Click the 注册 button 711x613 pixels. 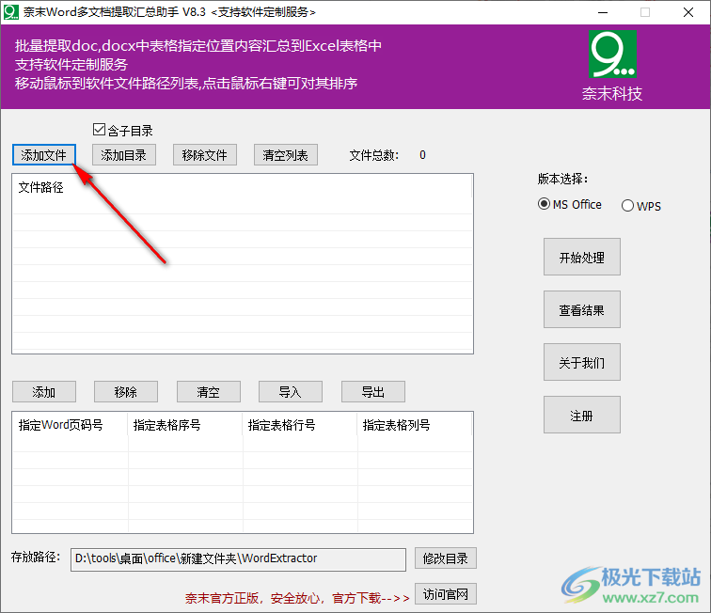(x=582, y=415)
